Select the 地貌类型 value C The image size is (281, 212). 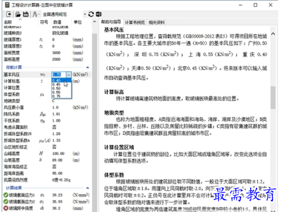click(53, 101)
